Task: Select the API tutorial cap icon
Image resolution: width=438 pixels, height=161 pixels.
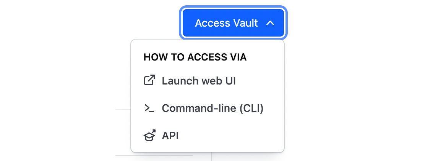Action: click(x=149, y=136)
